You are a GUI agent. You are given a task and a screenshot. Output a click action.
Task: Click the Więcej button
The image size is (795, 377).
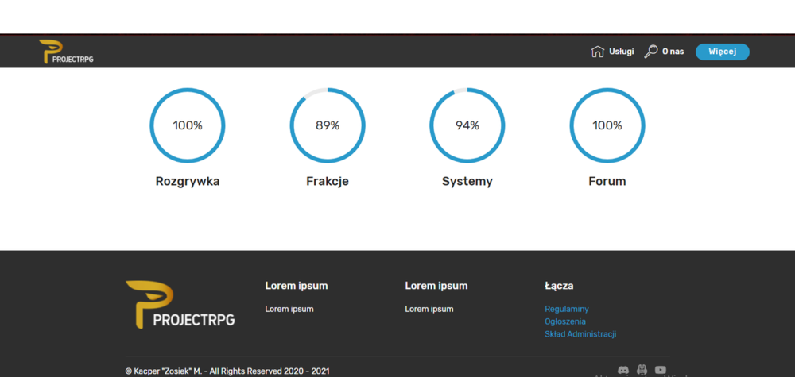click(x=722, y=52)
